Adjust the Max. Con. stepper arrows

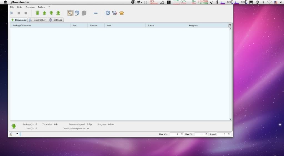click(x=182, y=134)
